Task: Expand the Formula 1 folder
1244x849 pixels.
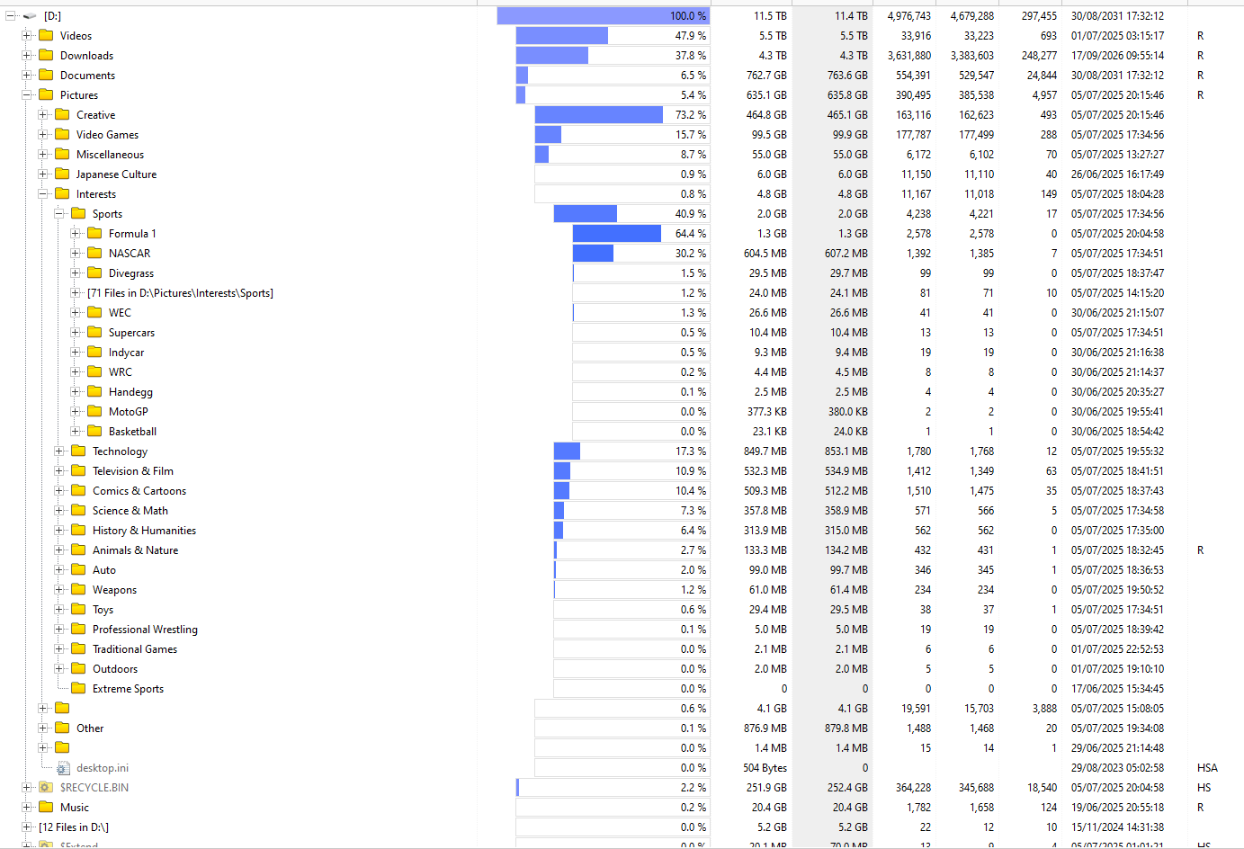Action: (x=76, y=234)
